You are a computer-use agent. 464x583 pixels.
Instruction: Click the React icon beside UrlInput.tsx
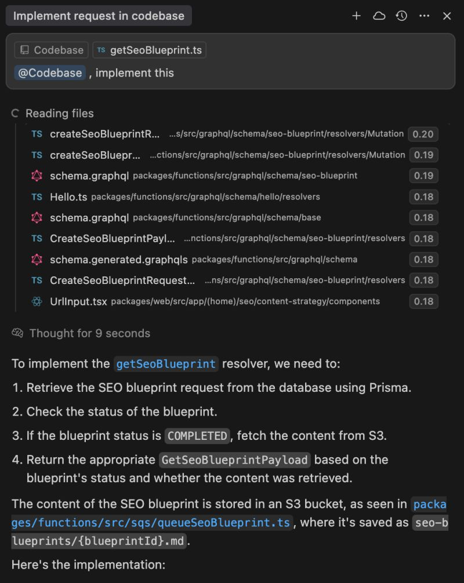37,301
